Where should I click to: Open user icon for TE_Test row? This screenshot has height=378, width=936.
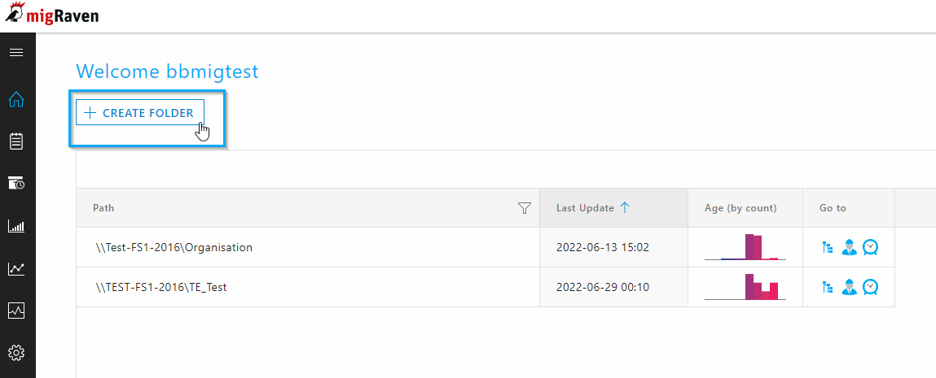(849, 288)
